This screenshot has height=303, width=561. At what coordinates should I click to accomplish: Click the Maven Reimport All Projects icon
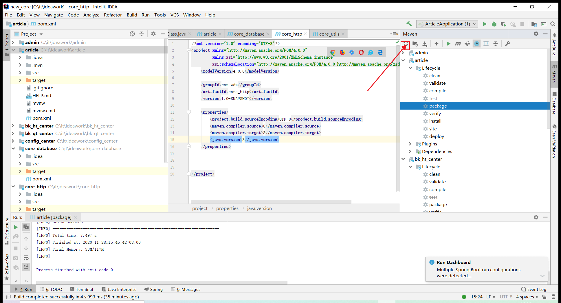pos(406,44)
